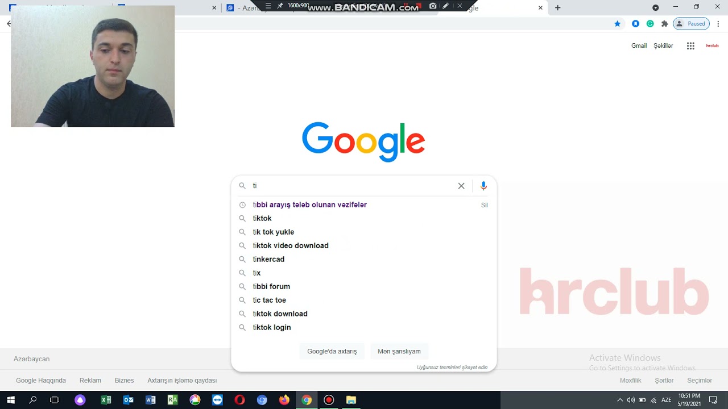Click 'Uyğunsuz təxminləri şikayət edin' link
Viewport: 728px width, 409px height.
[452, 368]
